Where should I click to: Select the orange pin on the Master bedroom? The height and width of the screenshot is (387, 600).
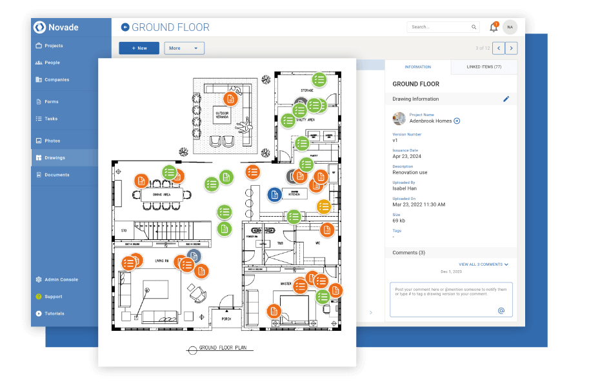point(299,286)
